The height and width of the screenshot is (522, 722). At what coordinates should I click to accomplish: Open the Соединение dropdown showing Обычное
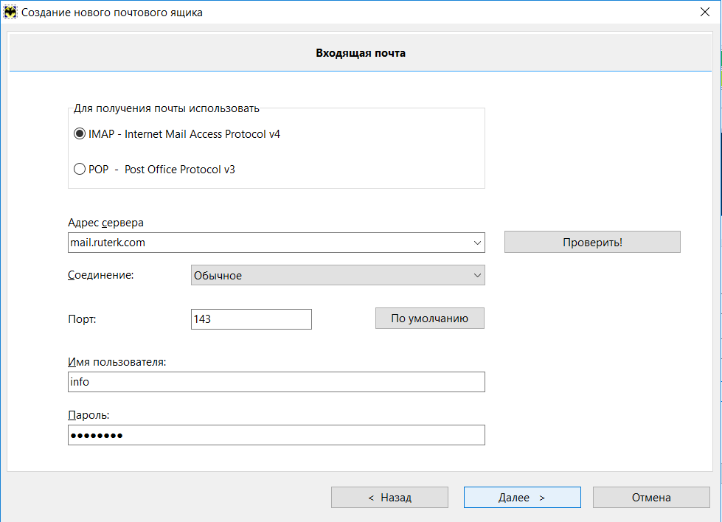click(337, 275)
